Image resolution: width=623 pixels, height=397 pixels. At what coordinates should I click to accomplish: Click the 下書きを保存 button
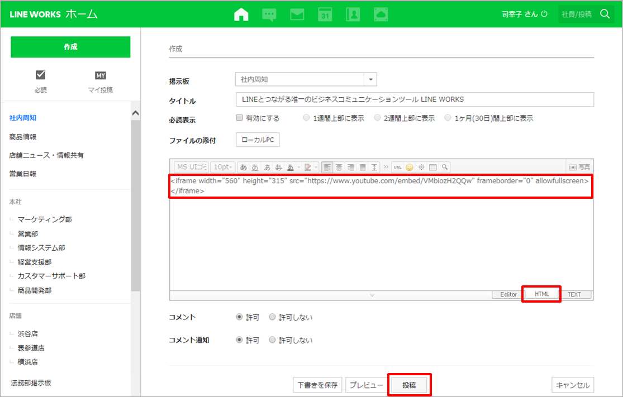coord(317,385)
